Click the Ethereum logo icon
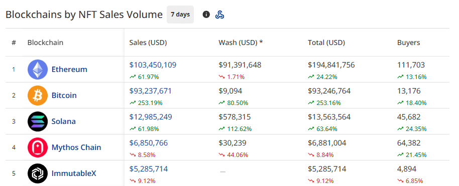This screenshot has height=186, width=459. click(38, 69)
